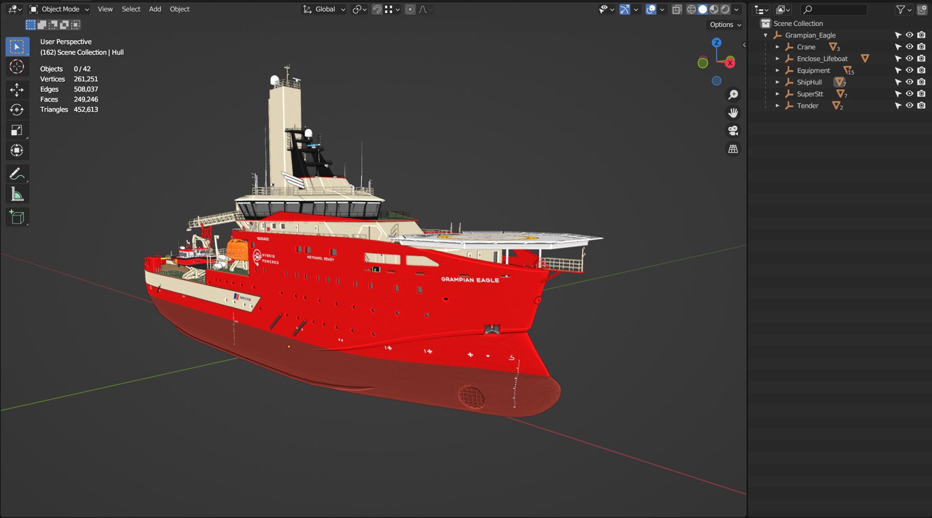Hide the Tender object with eye icon

910,105
